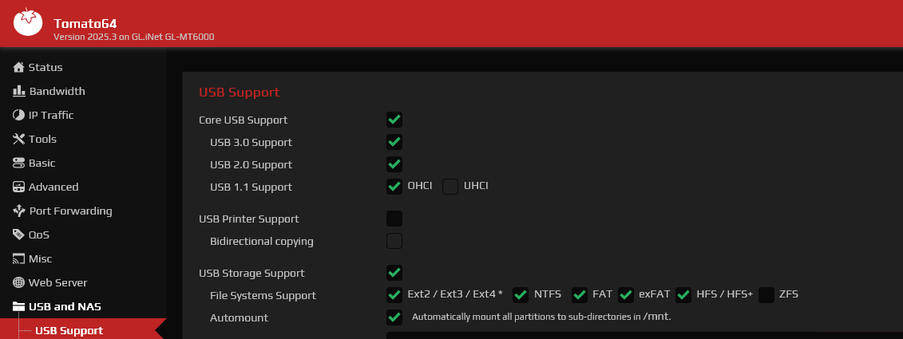Click the USB 1.1 Support label
Image resolution: width=903 pixels, height=339 pixels.
point(251,187)
